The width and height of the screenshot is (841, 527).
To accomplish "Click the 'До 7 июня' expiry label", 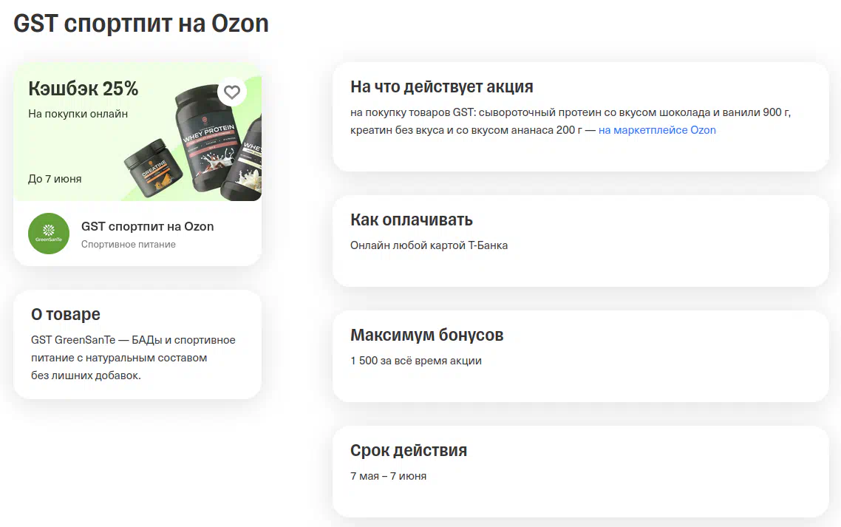I will pos(55,179).
